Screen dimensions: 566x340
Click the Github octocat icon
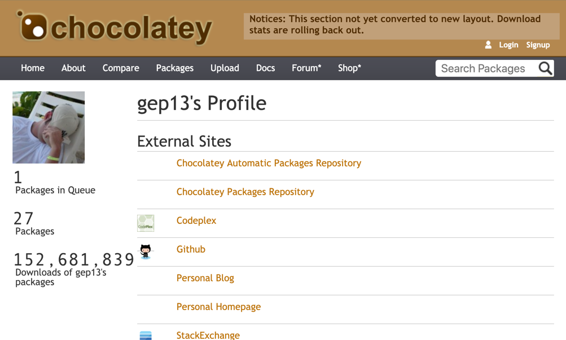click(146, 251)
